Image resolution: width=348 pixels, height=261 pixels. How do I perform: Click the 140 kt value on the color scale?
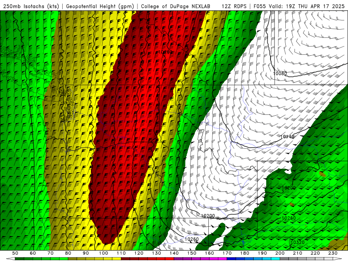coord(174,253)
